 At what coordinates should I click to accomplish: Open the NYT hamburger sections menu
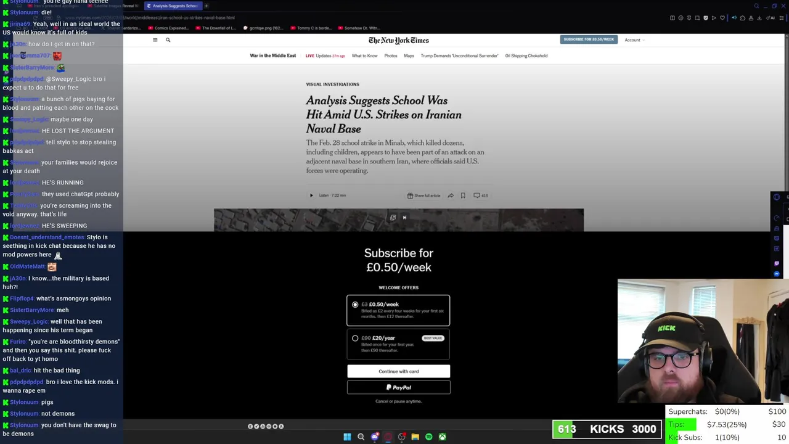click(x=155, y=40)
